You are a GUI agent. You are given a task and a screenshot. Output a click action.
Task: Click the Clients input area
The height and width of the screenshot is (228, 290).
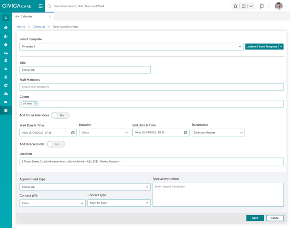[x=151, y=104]
